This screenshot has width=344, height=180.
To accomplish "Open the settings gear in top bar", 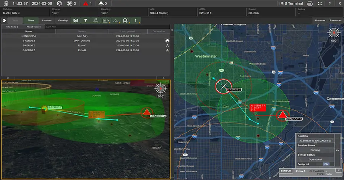I will tap(59, 3).
